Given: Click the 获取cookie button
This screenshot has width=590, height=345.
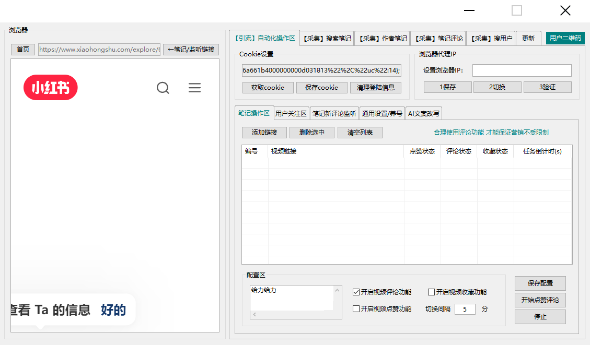Looking at the screenshot, I should click(268, 88).
